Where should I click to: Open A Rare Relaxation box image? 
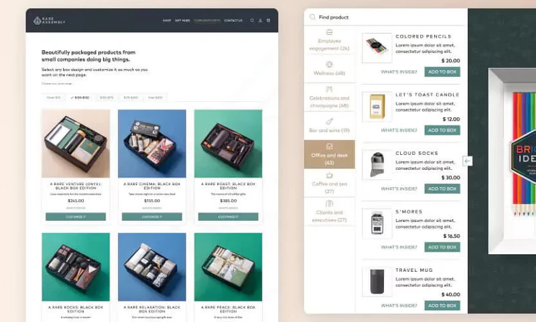[x=152, y=267]
